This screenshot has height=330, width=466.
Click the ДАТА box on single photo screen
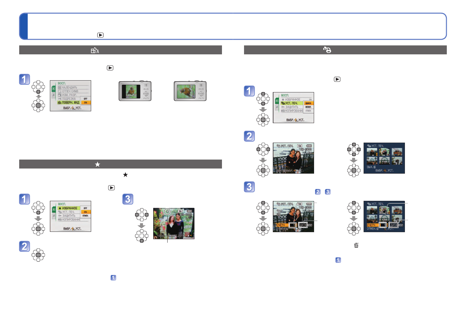(303, 225)
